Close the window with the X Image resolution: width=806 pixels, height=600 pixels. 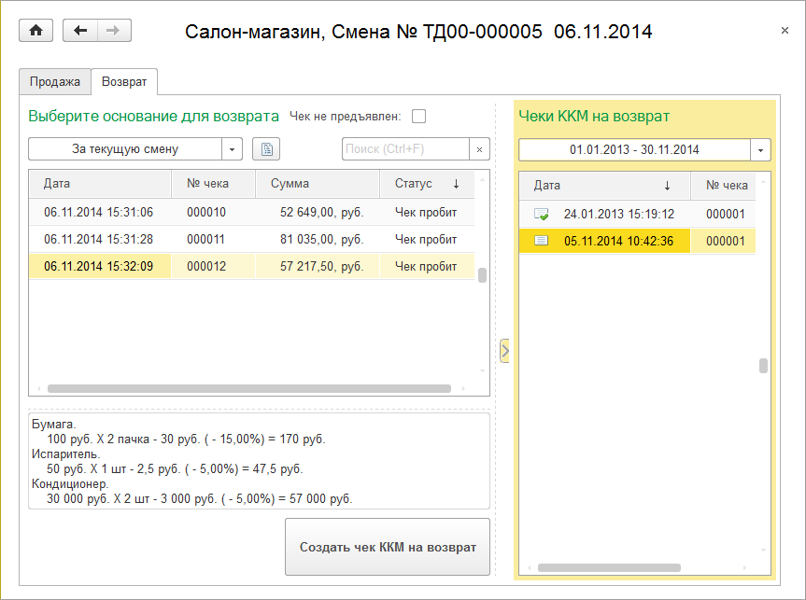click(x=785, y=30)
